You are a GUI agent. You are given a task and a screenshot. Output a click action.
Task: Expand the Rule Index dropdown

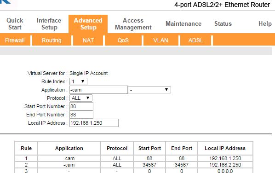click(x=78, y=81)
